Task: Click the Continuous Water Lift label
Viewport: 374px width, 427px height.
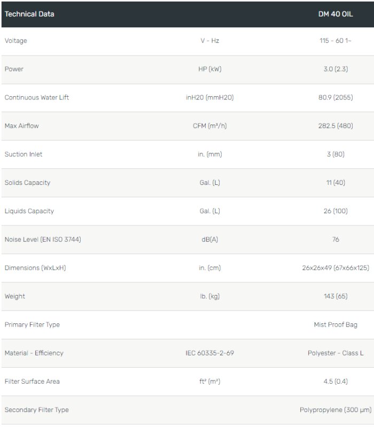Action: [x=37, y=97]
